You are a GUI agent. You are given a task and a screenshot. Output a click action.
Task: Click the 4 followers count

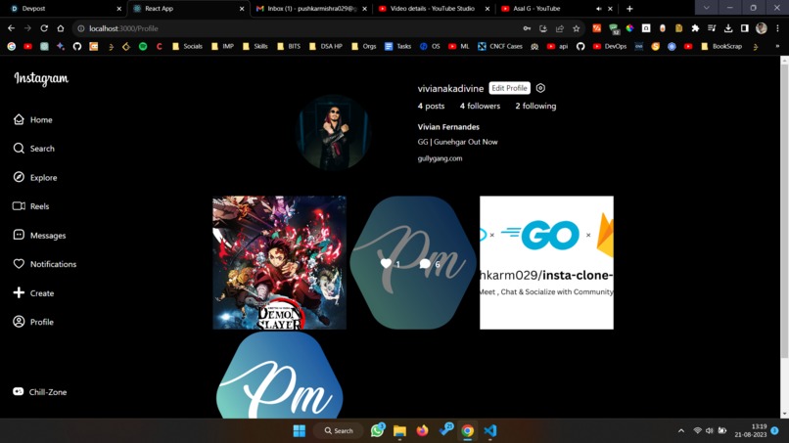point(480,106)
